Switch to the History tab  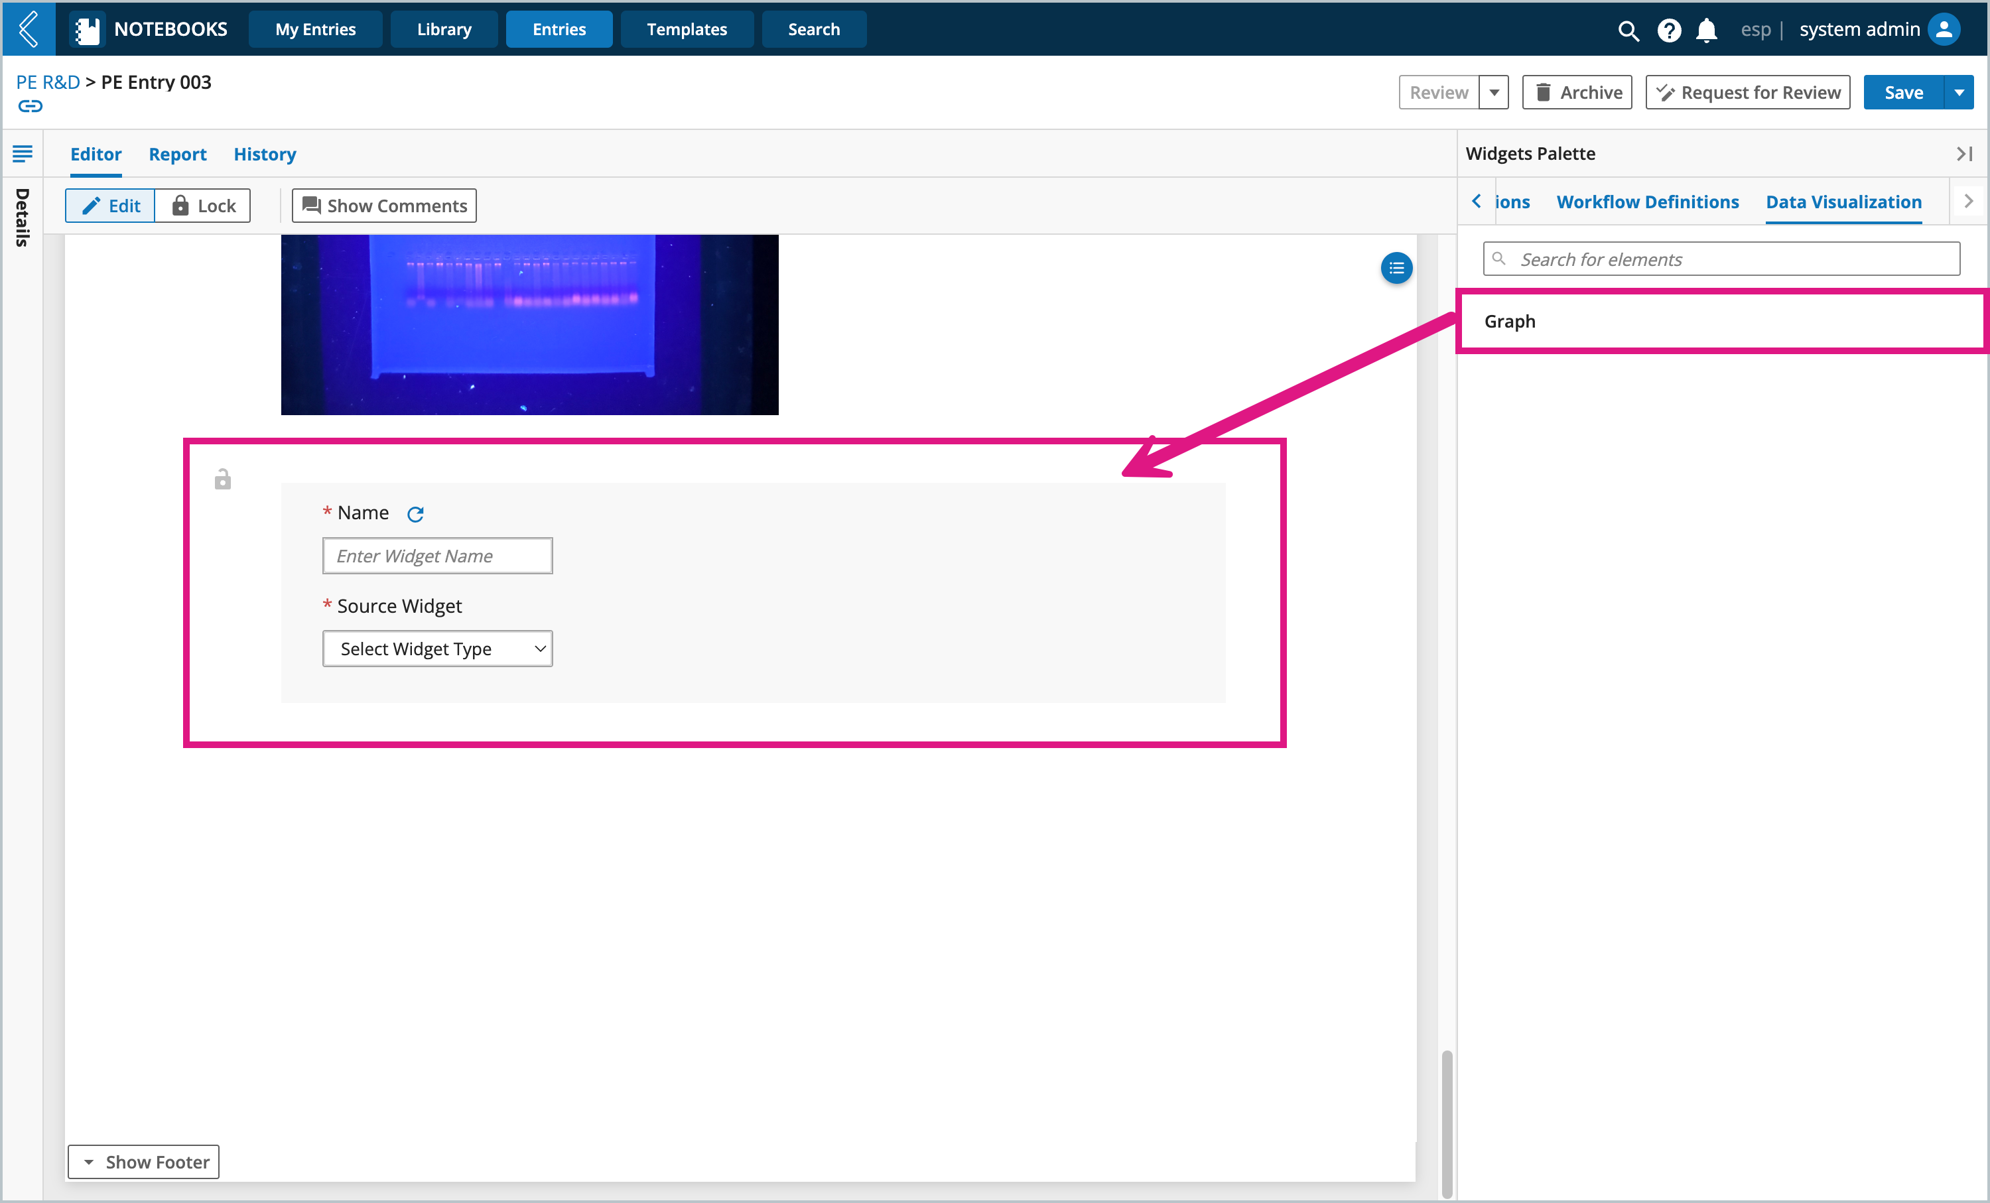click(x=265, y=153)
